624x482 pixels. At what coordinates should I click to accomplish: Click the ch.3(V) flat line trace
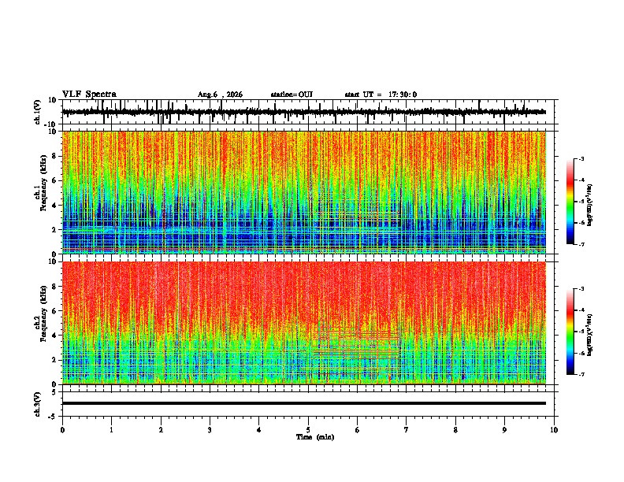coord(304,403)
